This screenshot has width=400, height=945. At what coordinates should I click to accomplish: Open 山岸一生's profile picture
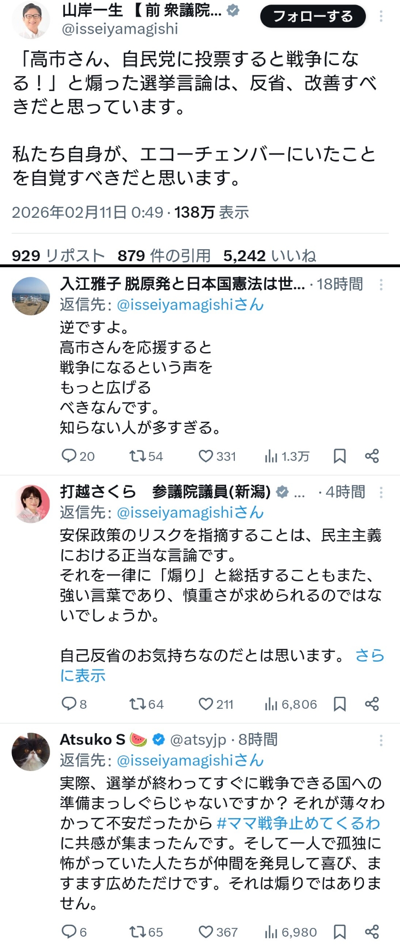click(x=31, y=20)
